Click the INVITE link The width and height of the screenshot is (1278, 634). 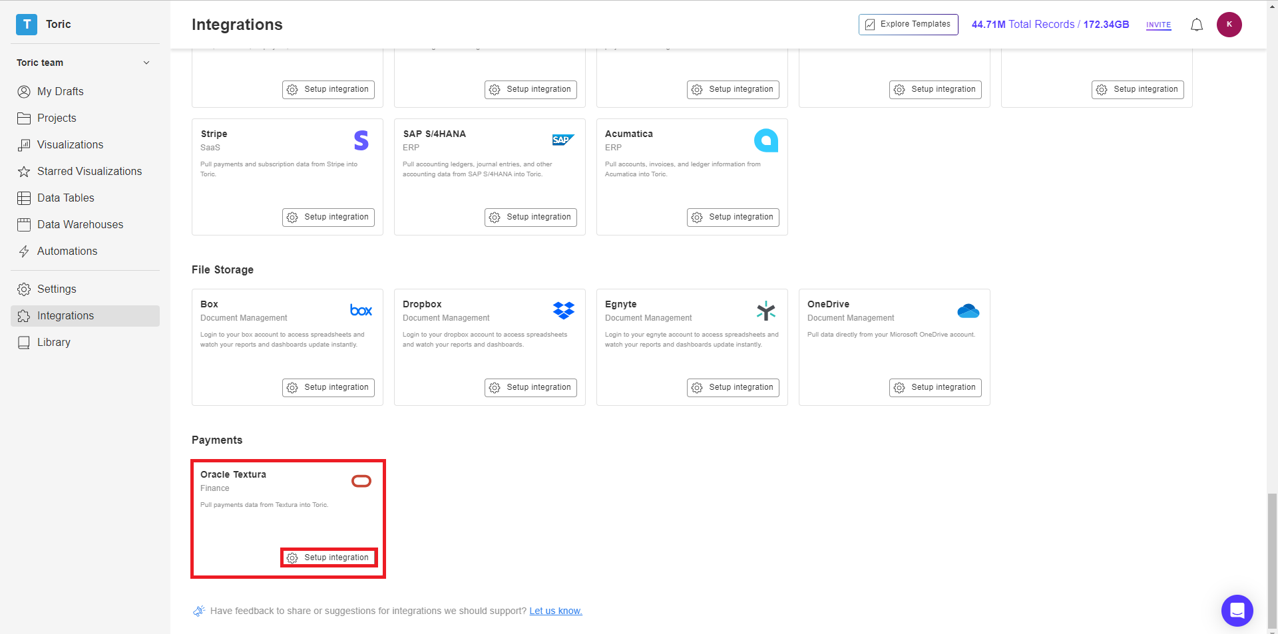[x=1158, y=25]
